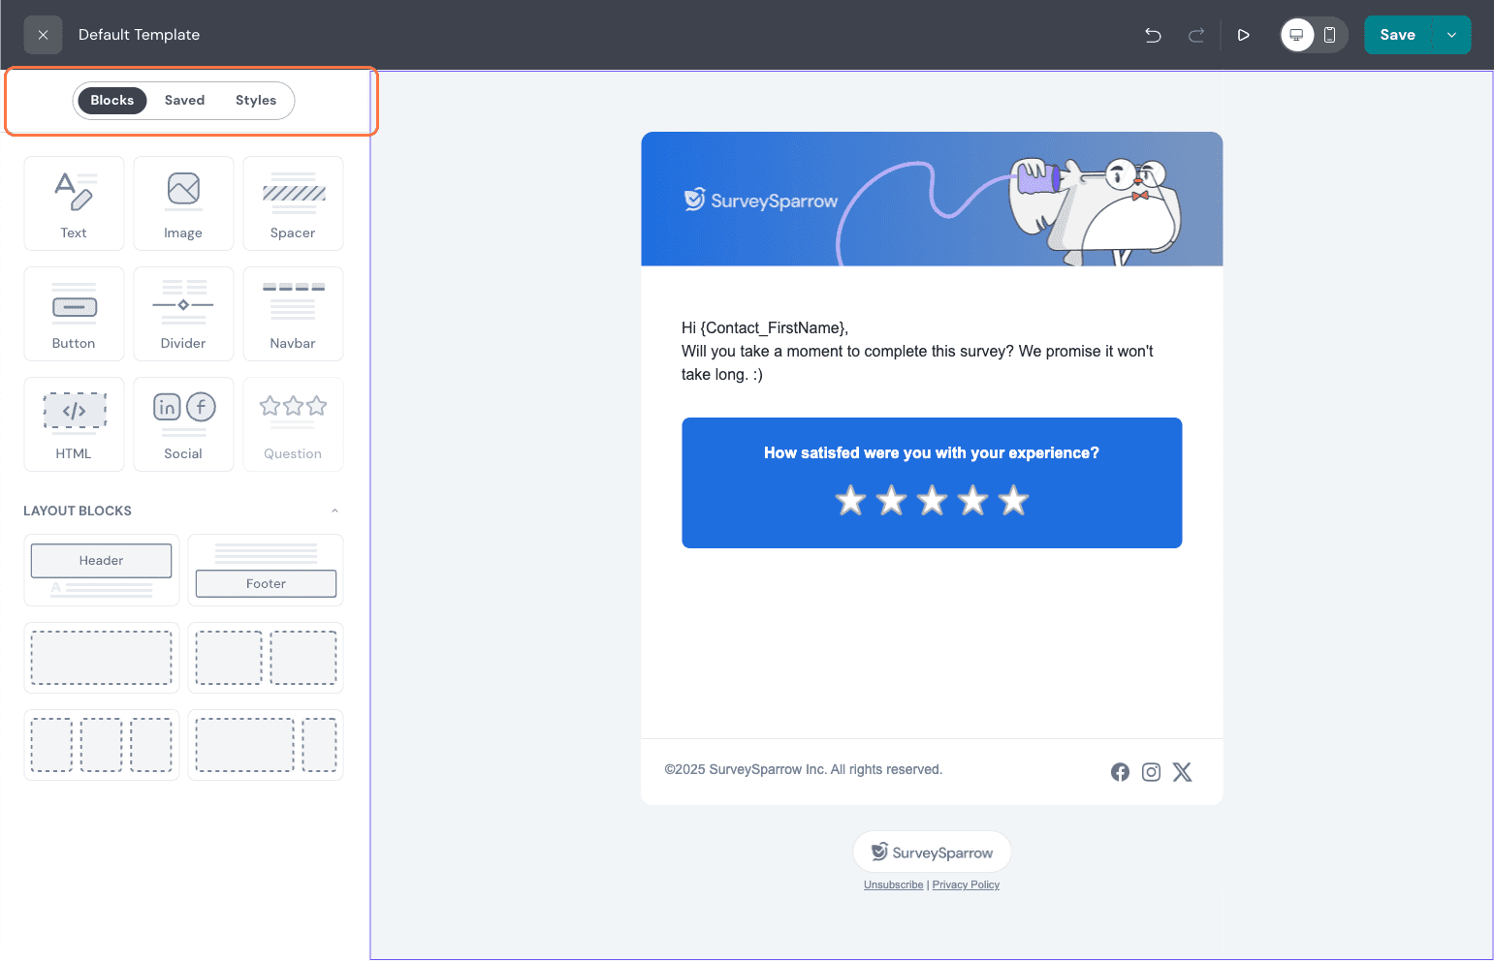
Task: Switch to the Saved tab
Action: point(184,100)
